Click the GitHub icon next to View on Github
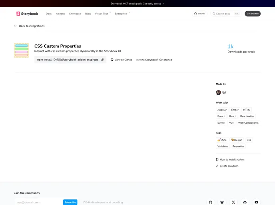 (x=112, y=60)
